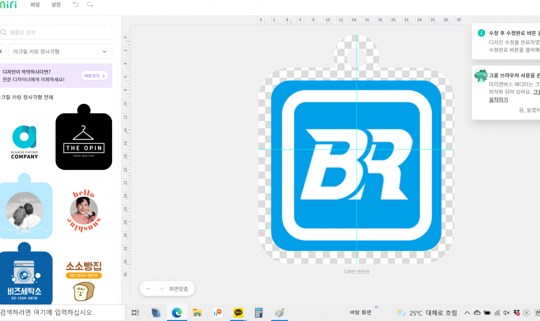Viewport: 540px width, 321px height.
Task: Click the 디자인 안전선 label
Action: [x=356, y=272]
